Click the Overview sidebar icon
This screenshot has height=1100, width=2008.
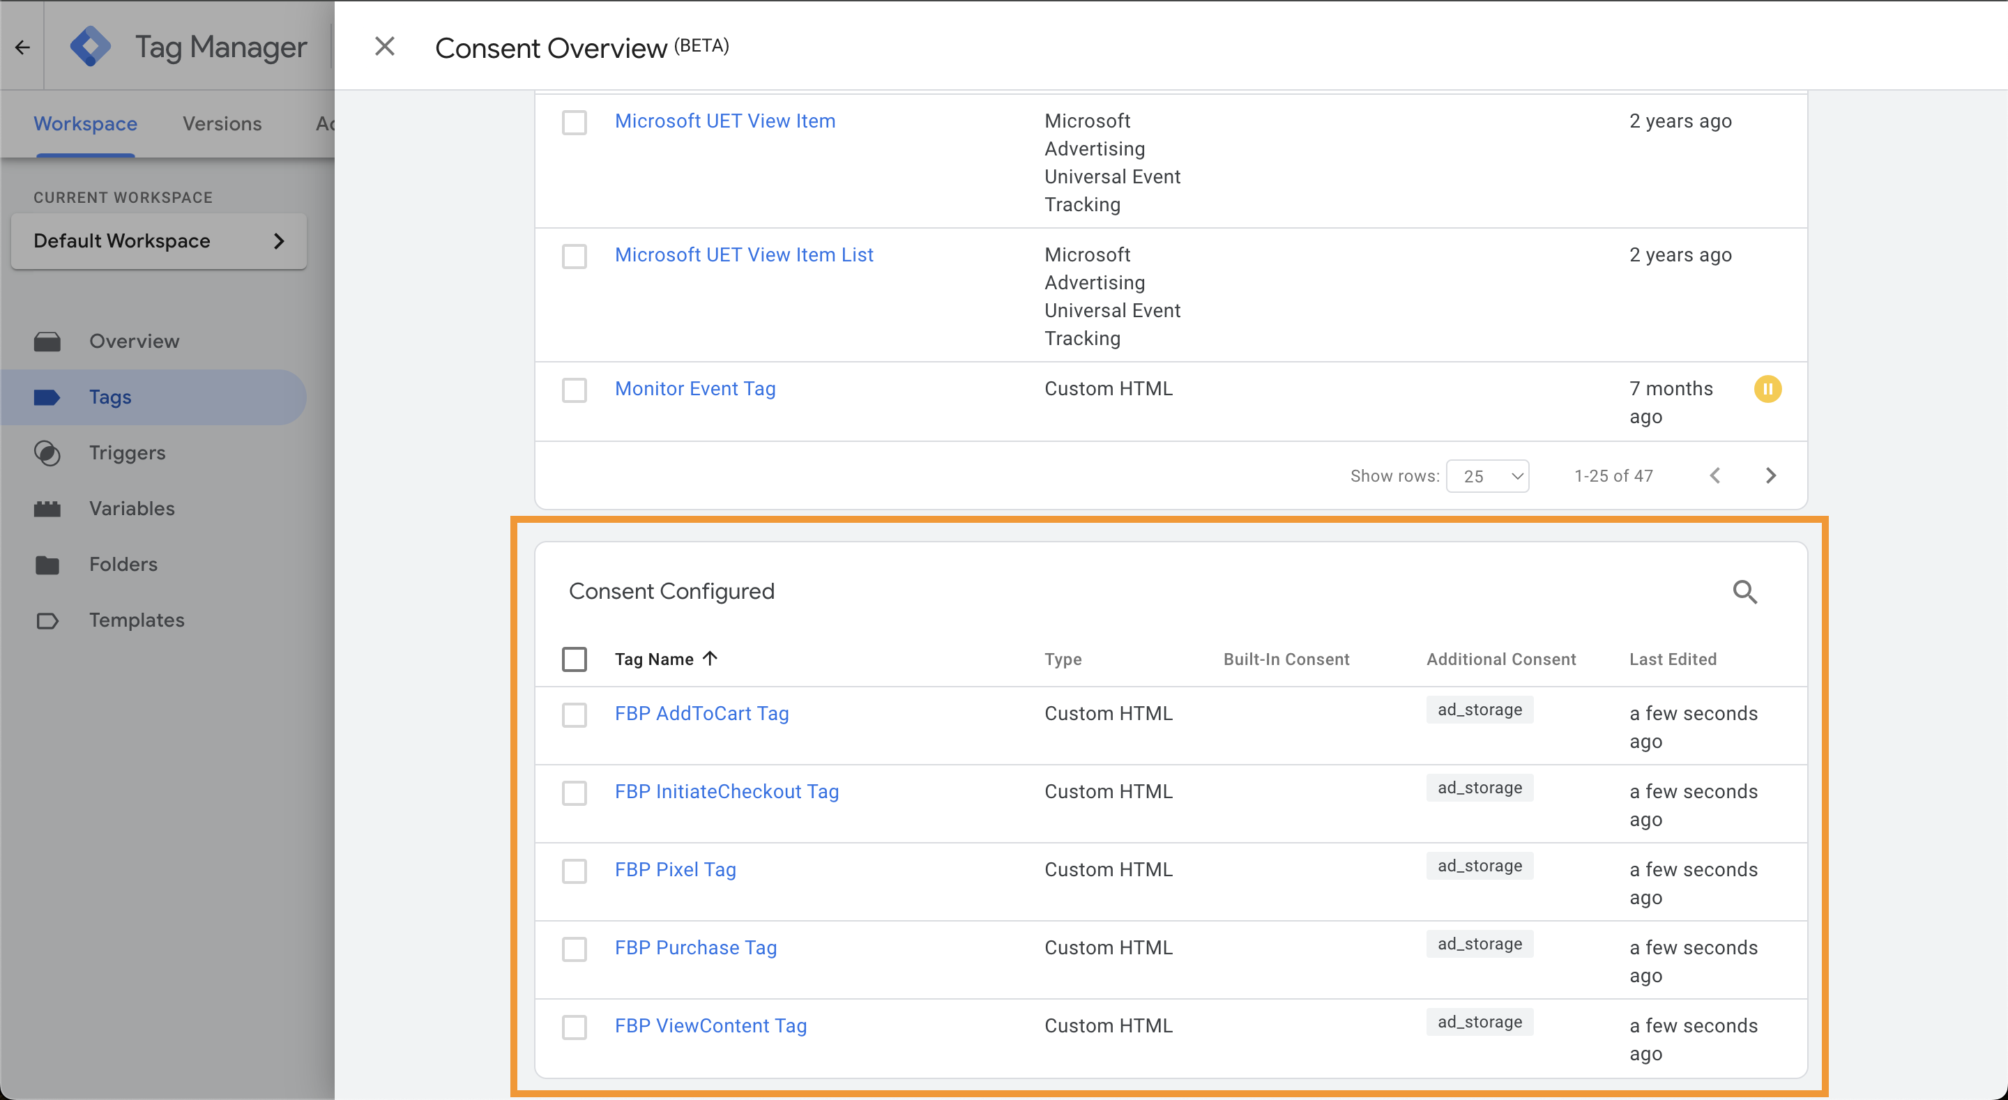coord(47,342)
